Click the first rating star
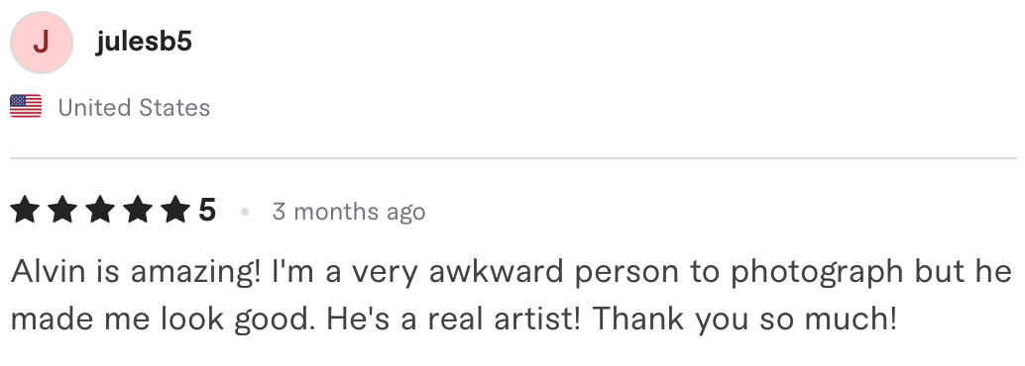 pos(25,211)
